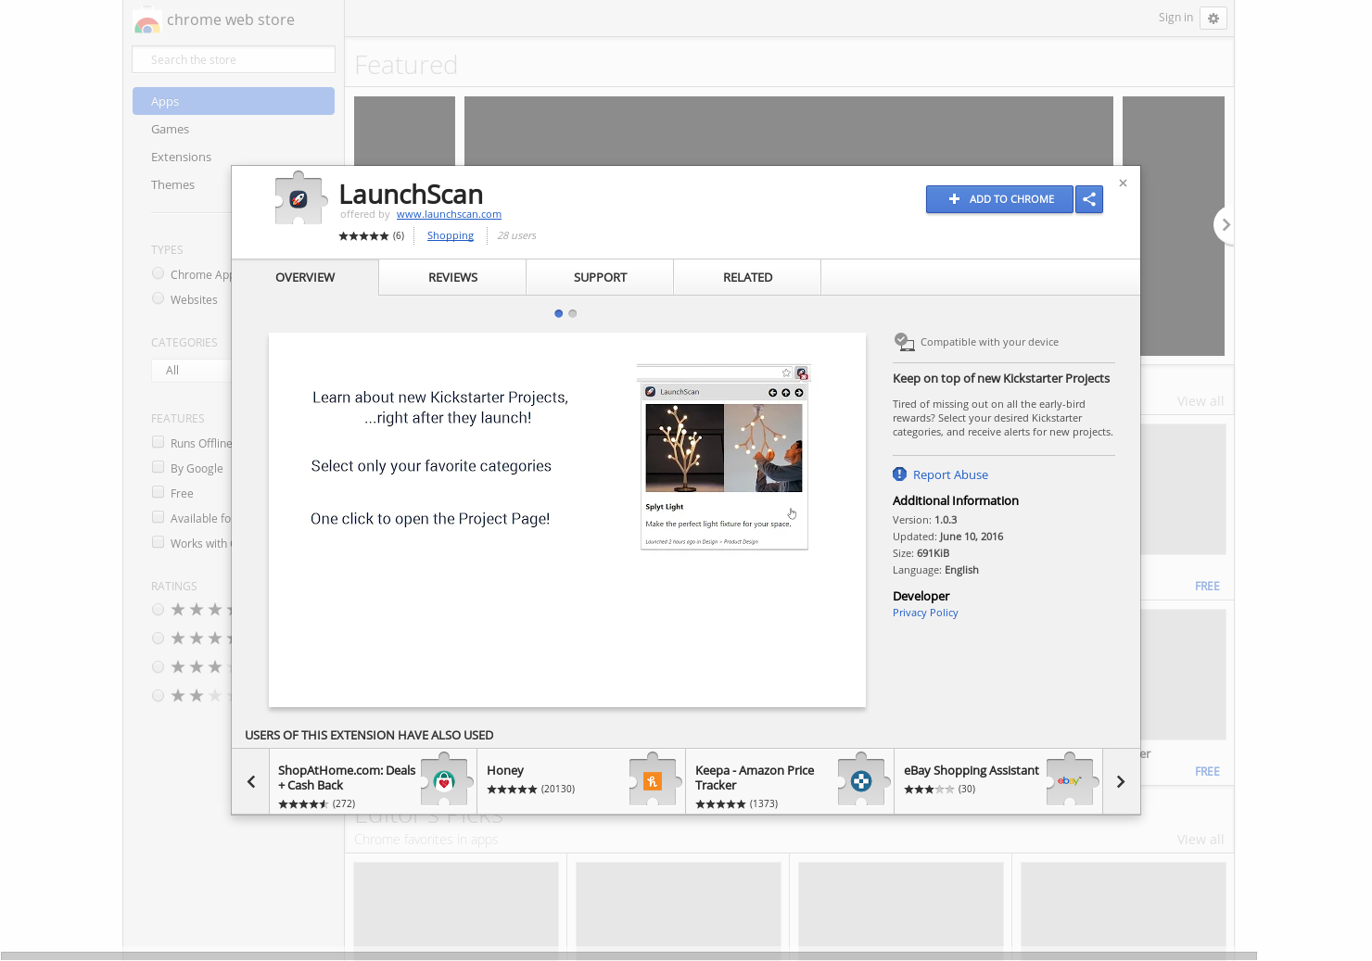The image size is (1372, 961).
Task: Open the Privacy Policy link
Action: (924, 612)
